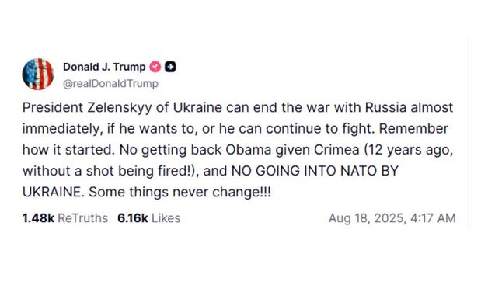The image size is (495, 299).
Task: Open Donald J. Trump's profile avatar
Action: 38,74
